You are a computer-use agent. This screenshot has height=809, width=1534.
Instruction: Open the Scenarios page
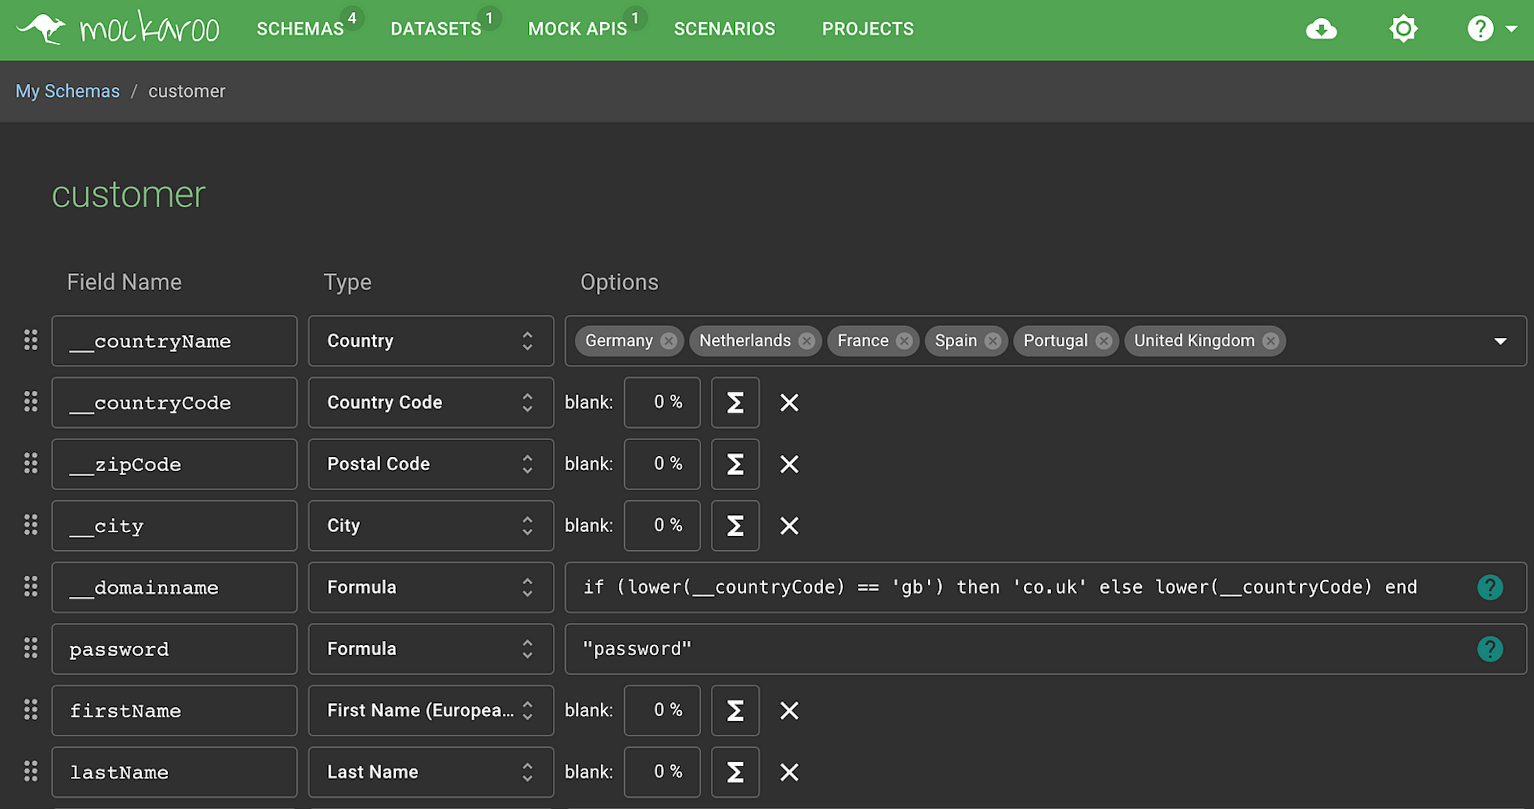[x=724, y=29]
